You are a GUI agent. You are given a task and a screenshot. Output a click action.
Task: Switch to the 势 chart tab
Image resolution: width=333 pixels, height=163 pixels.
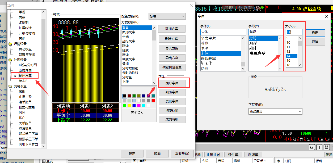tap(301, 139)
